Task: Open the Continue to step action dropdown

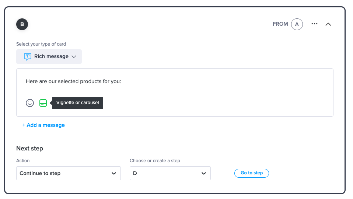Action: click(69, 173)
